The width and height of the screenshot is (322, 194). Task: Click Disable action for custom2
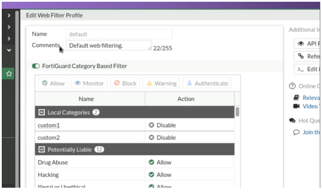tap(162, 138)
